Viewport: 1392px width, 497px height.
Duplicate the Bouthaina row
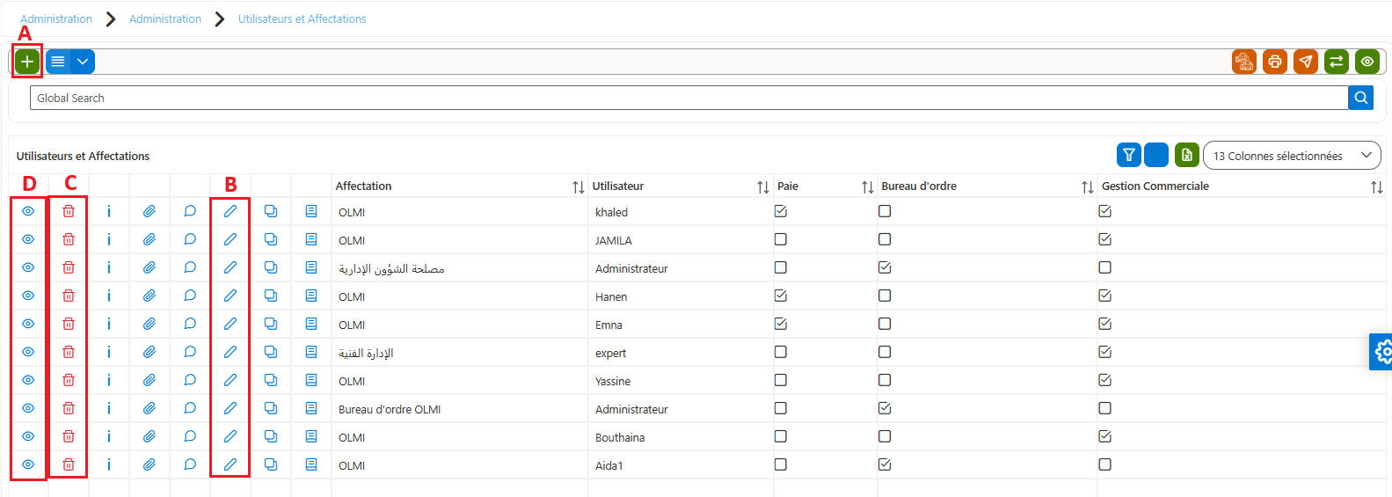pos(271,436)
